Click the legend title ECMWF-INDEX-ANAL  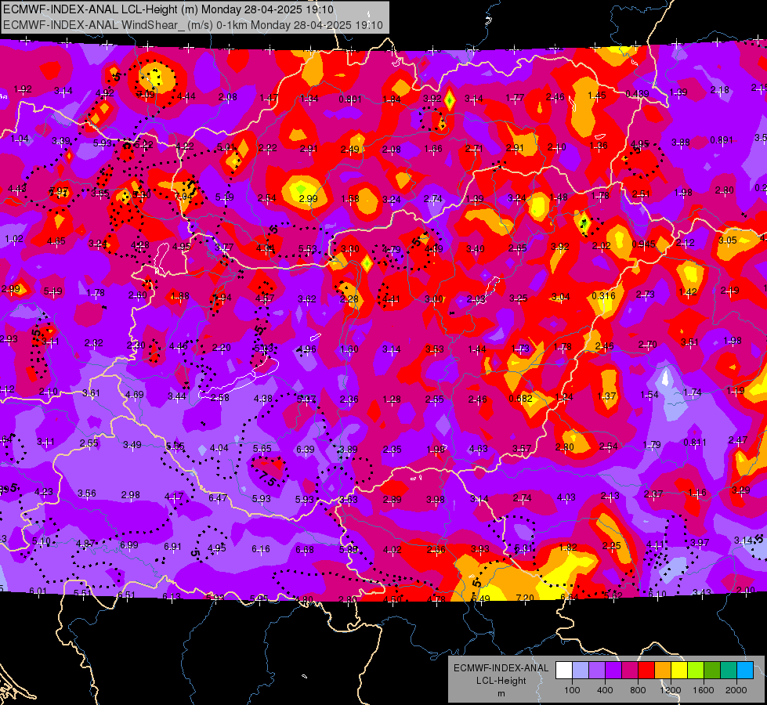click(501, 668)
